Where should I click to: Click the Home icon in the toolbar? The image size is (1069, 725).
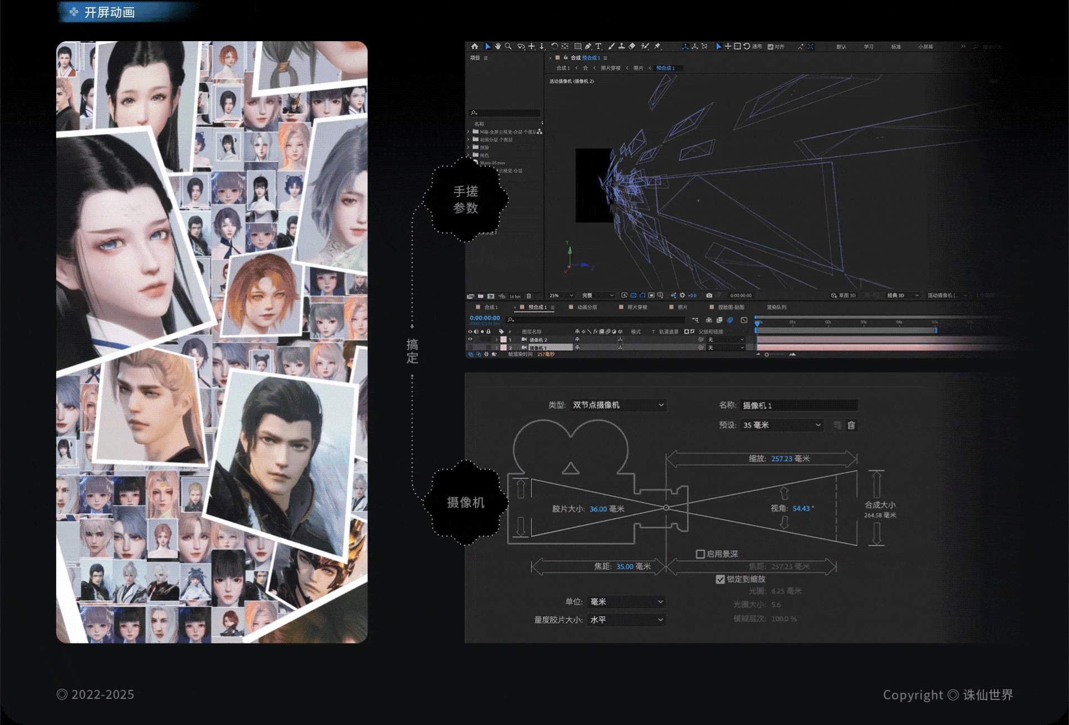[x=474, y=46]
